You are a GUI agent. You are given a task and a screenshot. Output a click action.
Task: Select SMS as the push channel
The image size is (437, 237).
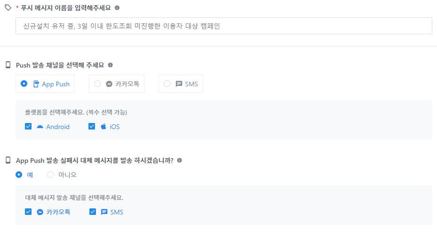(167, 84)
